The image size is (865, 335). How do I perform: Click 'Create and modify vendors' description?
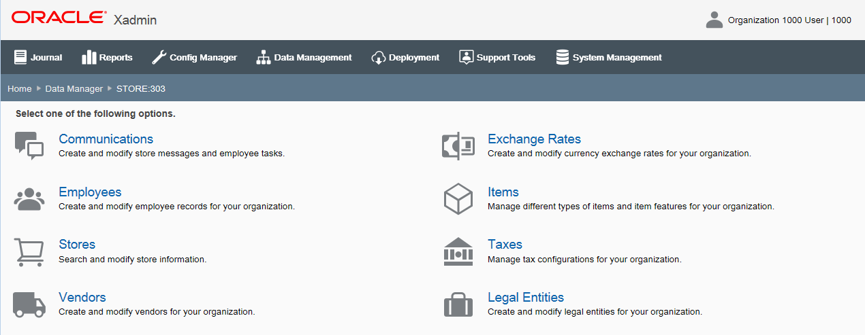point(157,312)
